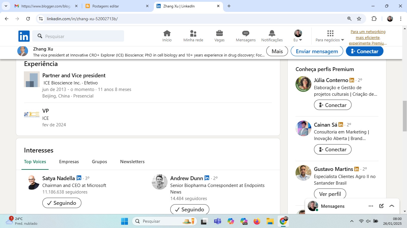Click the page vertical scrollbar thumb
The width and height of the screenshot is (407, 228).
[405, 116]
